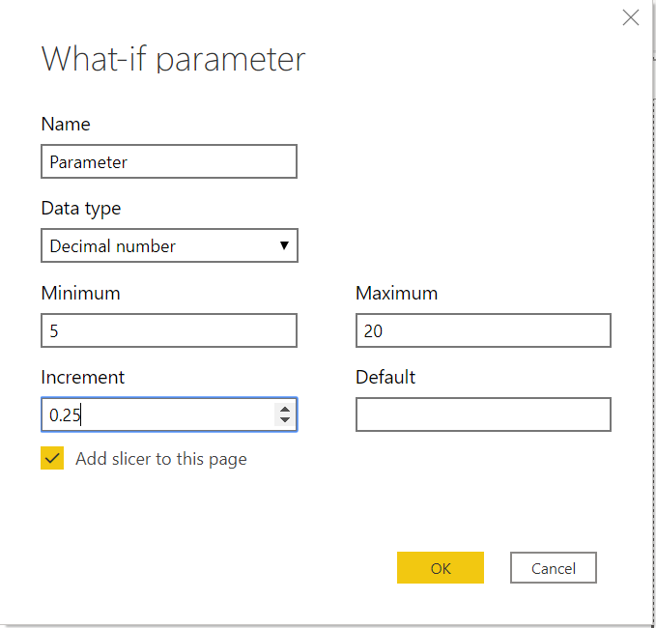
Task: Uncheck Add slicer to this page
Action: [x=52, y=458]
